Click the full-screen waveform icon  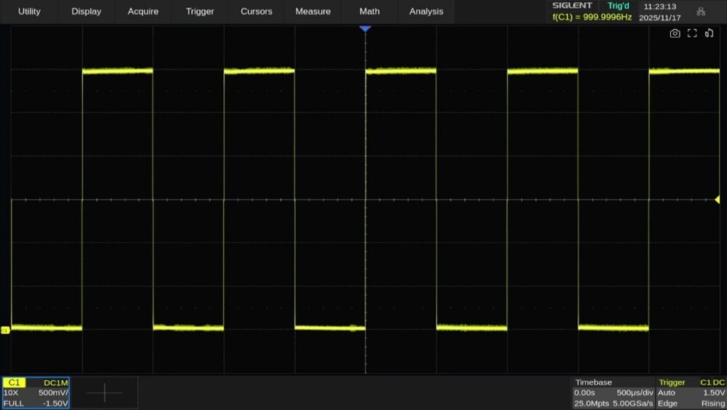tap(692, 33)
